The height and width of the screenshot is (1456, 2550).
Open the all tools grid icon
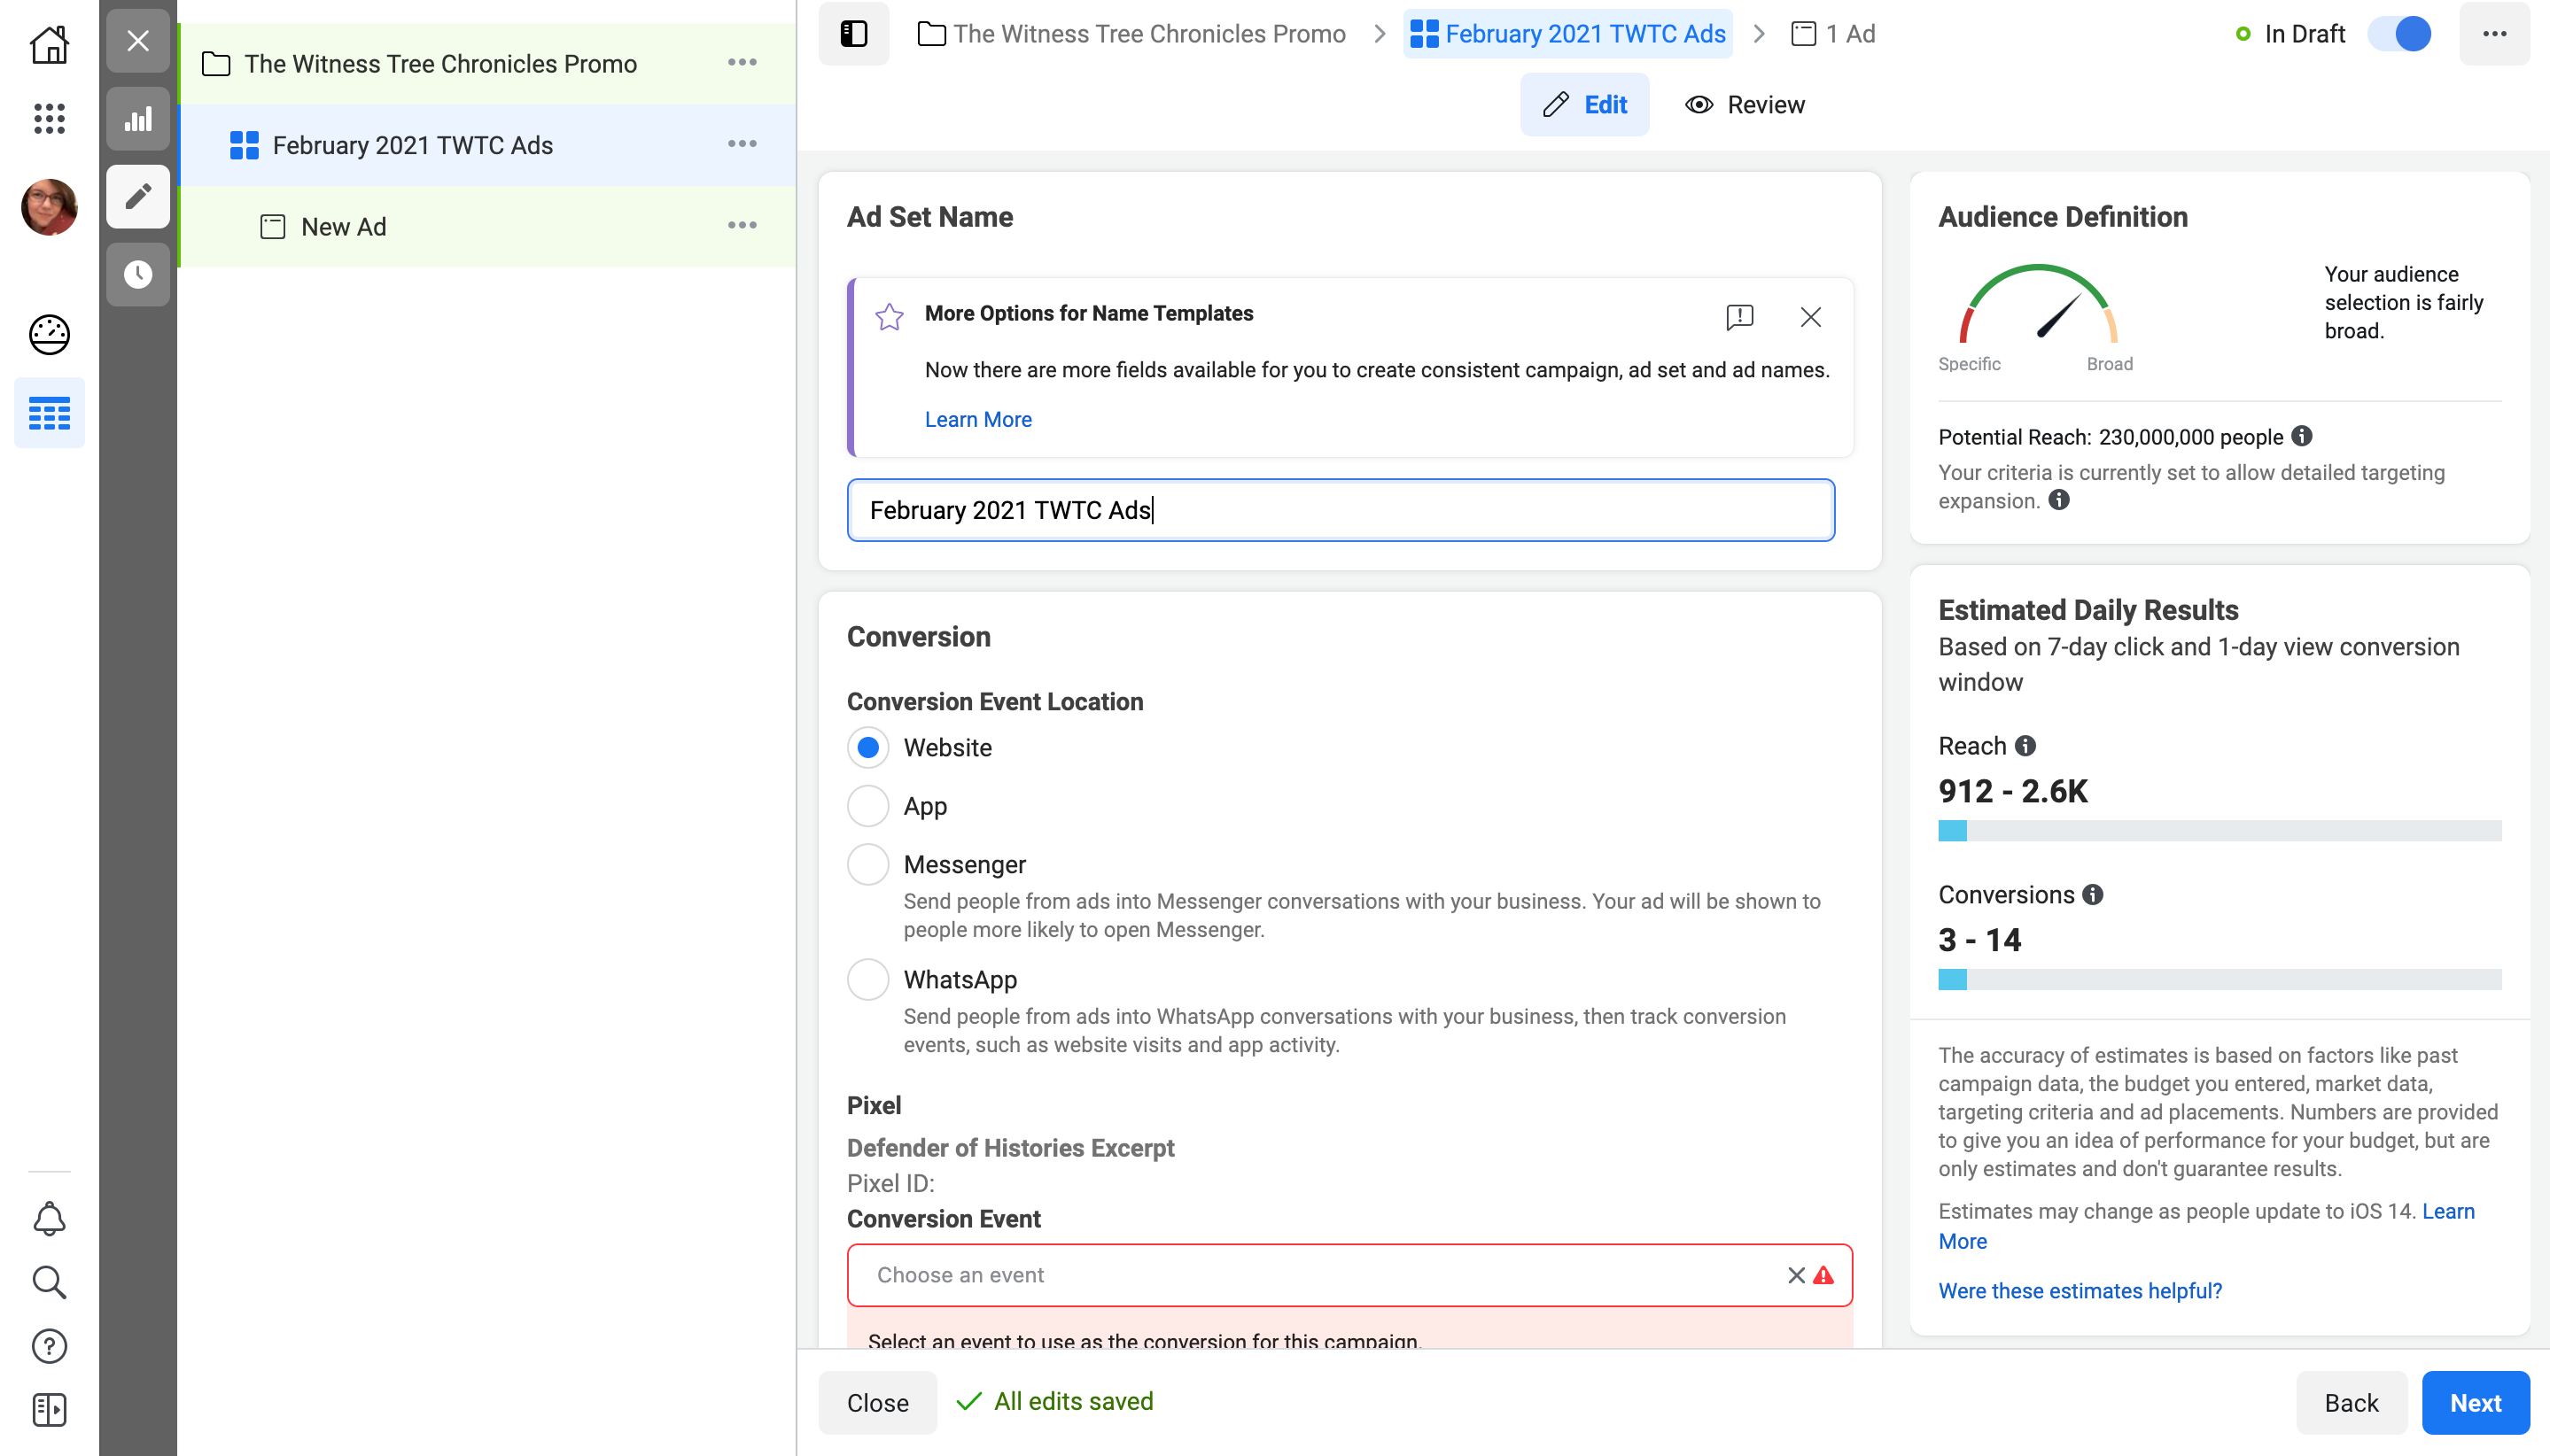click(x=49, y=119)
